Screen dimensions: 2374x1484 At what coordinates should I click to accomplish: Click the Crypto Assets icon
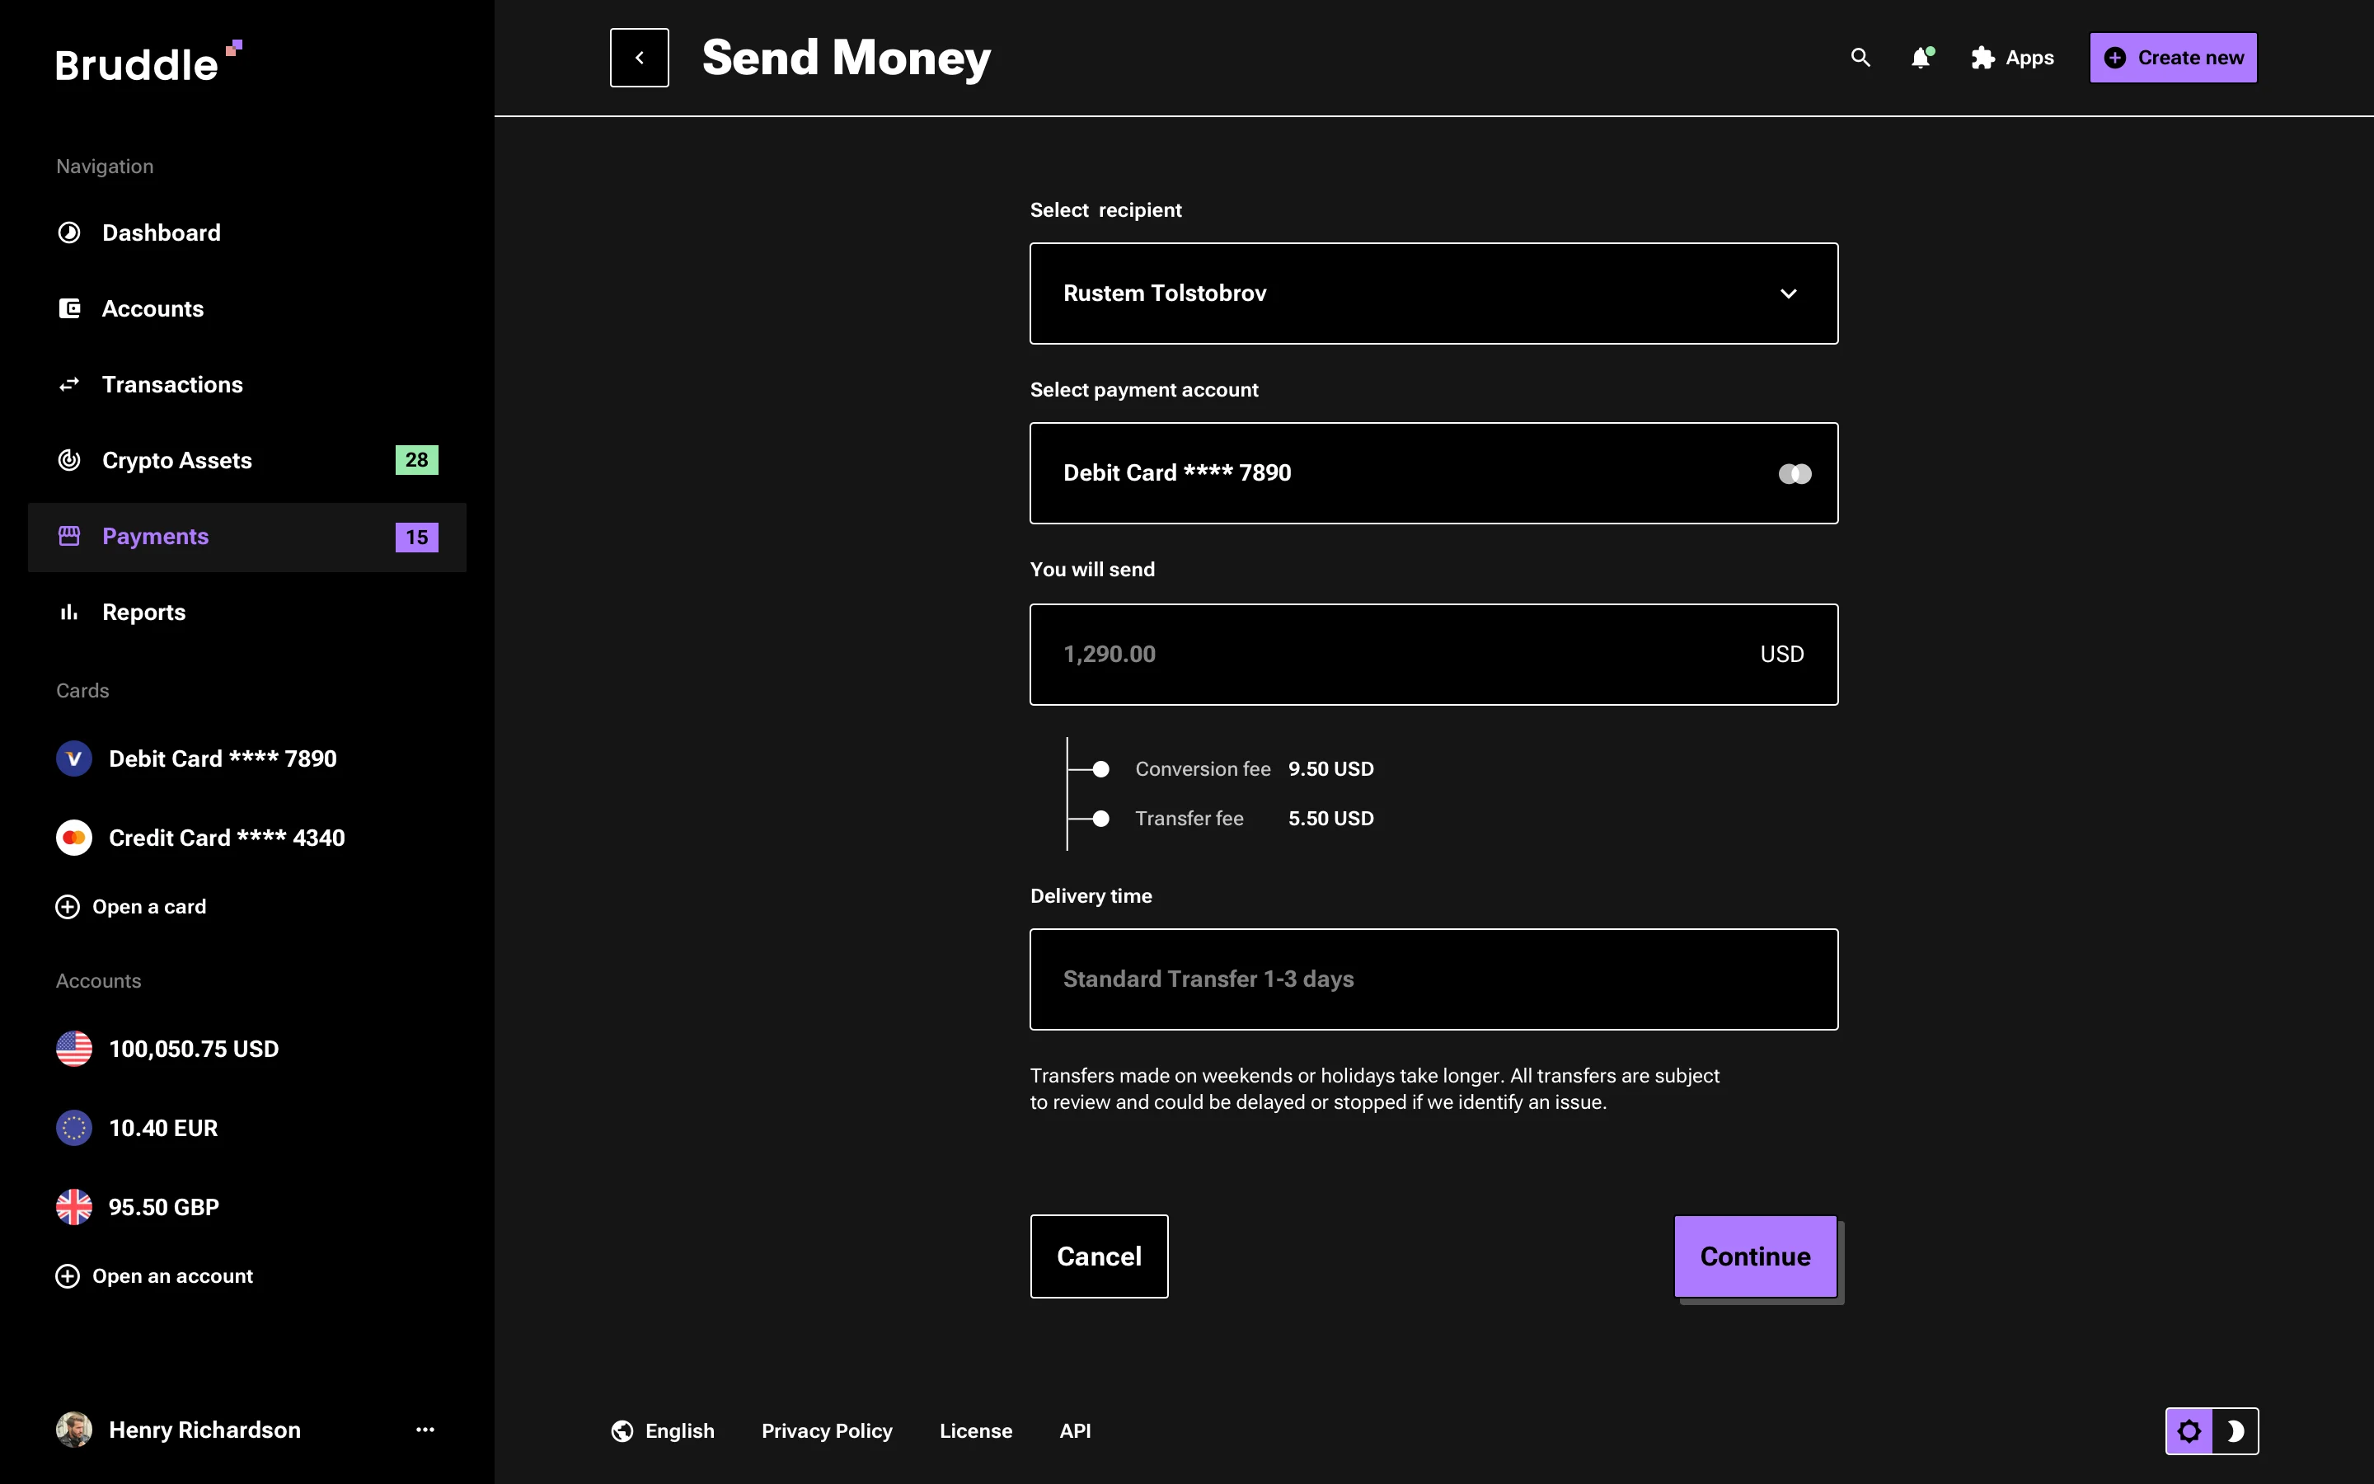(68, 459)
